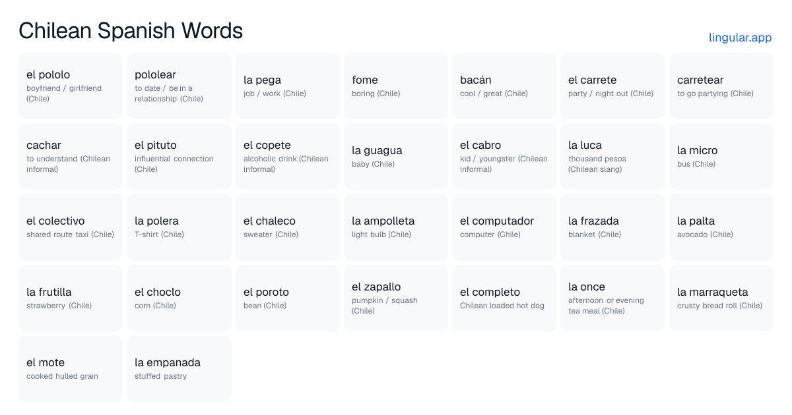
Task: Click the 'el completo' hot dog card
Action: tap(504, 298)
